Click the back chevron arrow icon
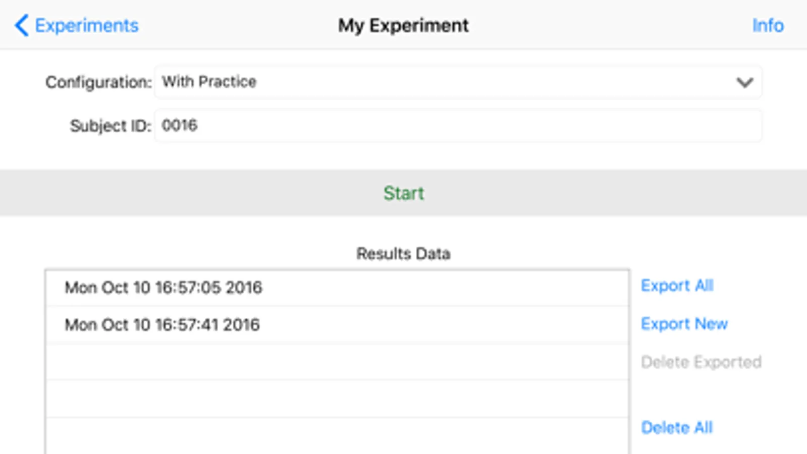Image resolution: width=807 pixels, height=454 pixels. (x=21, y=25)
